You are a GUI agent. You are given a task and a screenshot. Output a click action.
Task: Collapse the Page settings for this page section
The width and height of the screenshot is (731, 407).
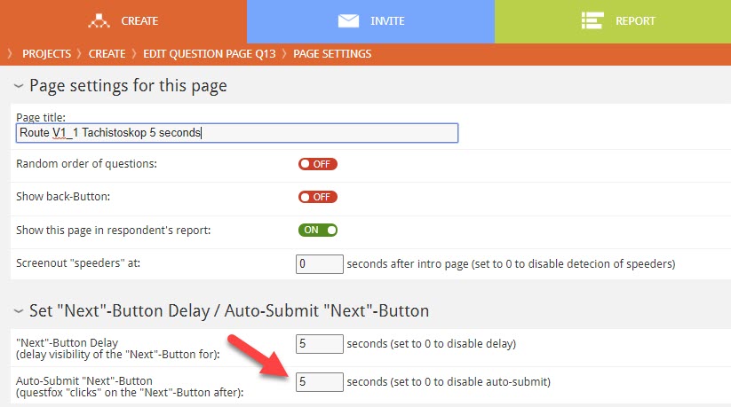click(x=18, y=86)
